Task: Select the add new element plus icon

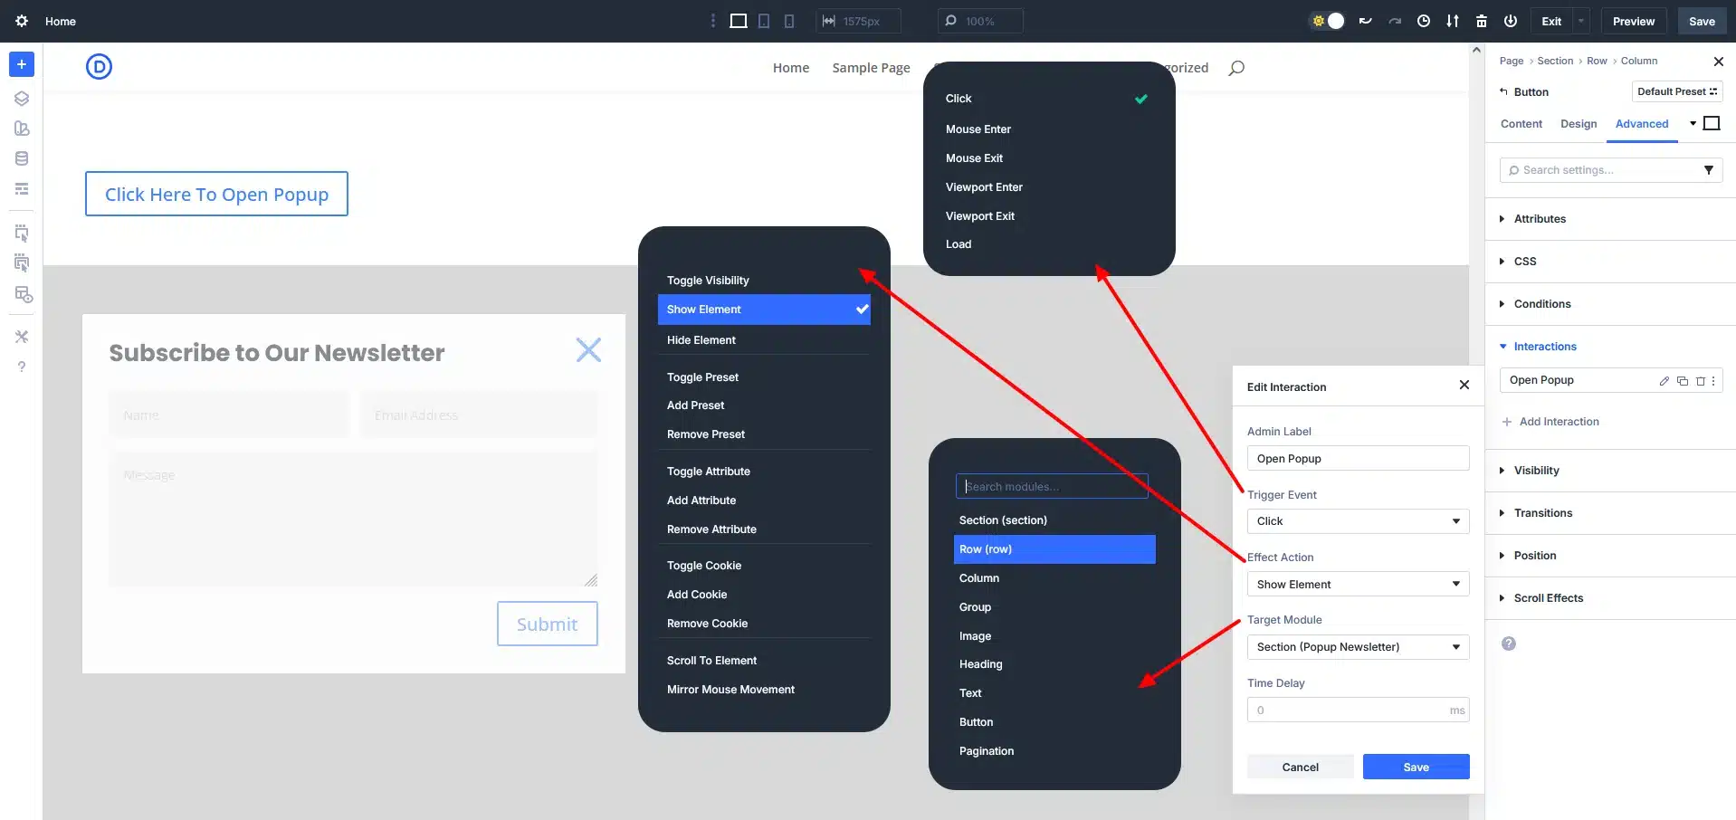Action: coord(22,64)
